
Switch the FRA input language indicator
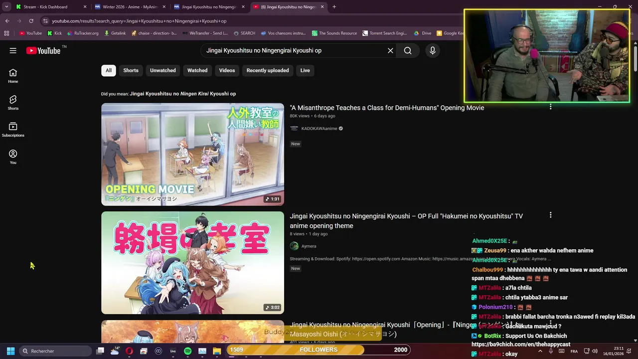click(x=574, y=351)
